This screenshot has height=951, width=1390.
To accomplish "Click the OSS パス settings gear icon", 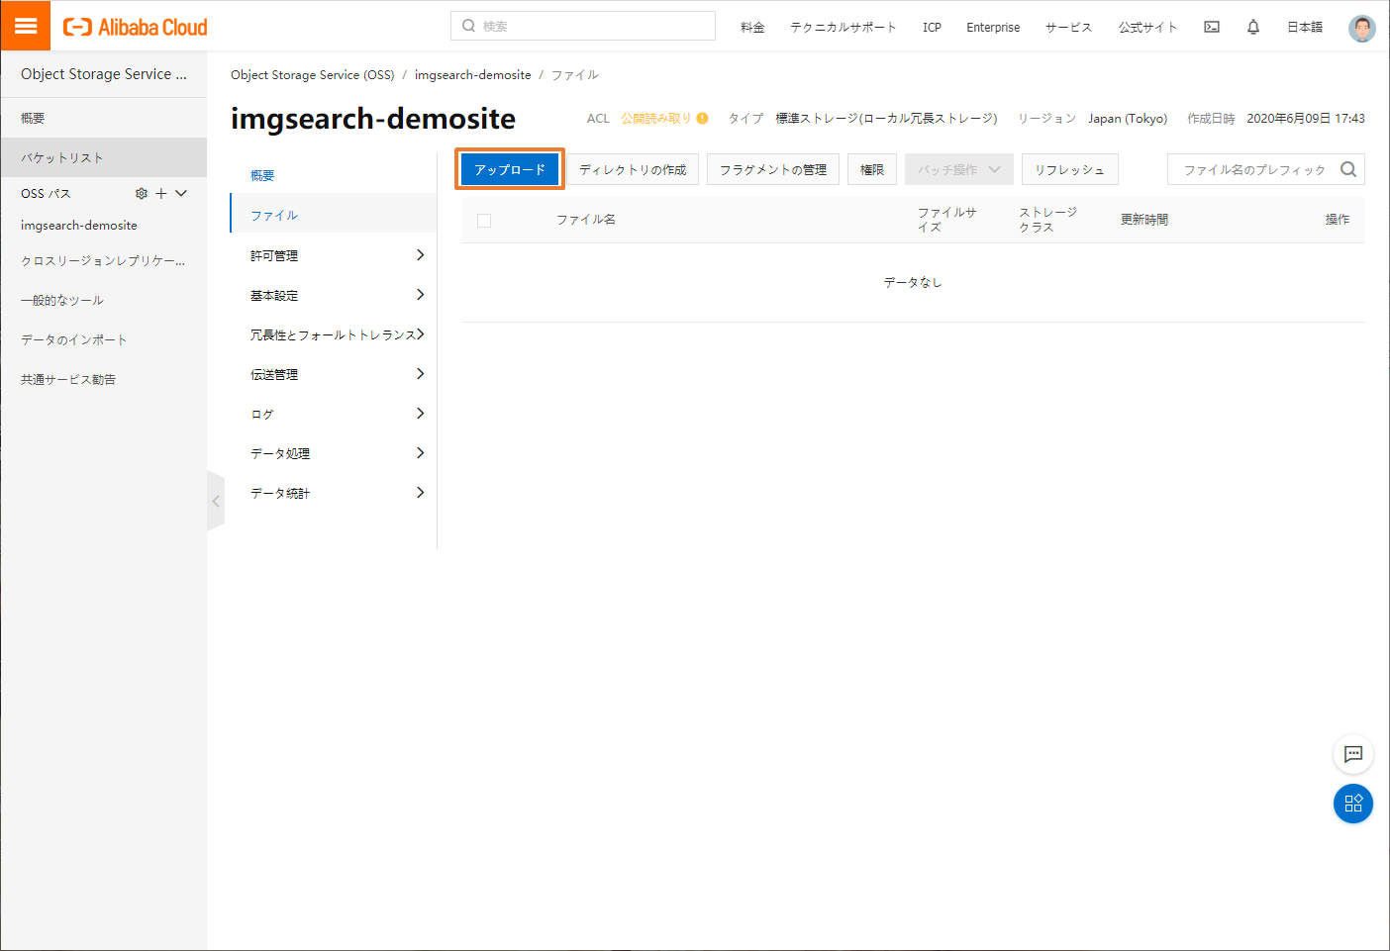I will [x=142, y=193].
